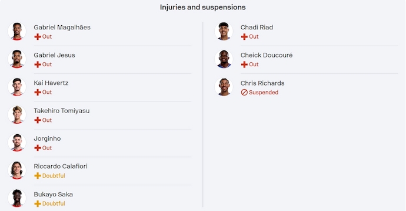Click the Out cross icon for Cheick Doucouré
Screen dimensions: 406x211
pyautogui.click(x=244, y=64)
